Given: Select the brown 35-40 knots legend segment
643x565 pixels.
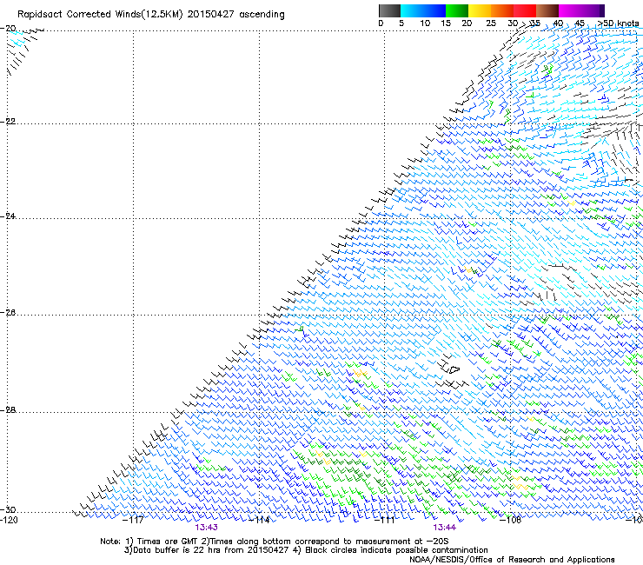Looking at the screenshot, I should pos(547,10).
